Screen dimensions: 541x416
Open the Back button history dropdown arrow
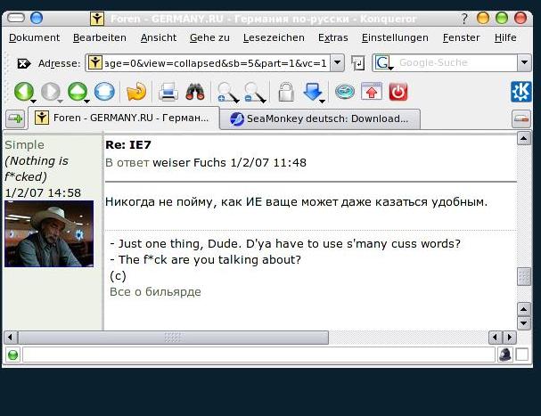34,101
